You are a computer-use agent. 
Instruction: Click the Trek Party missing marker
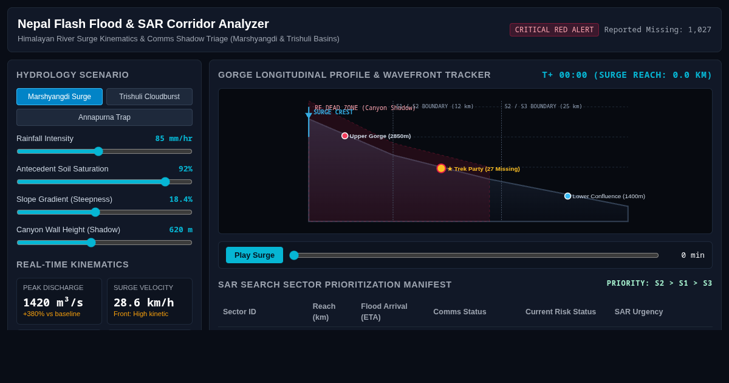tap(441, 168)
